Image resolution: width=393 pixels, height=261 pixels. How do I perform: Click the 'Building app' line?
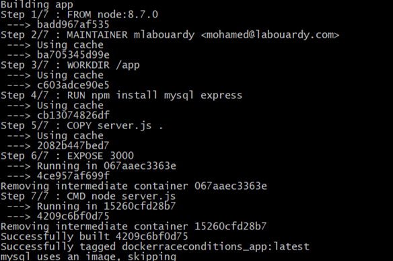tap(37, 5)
